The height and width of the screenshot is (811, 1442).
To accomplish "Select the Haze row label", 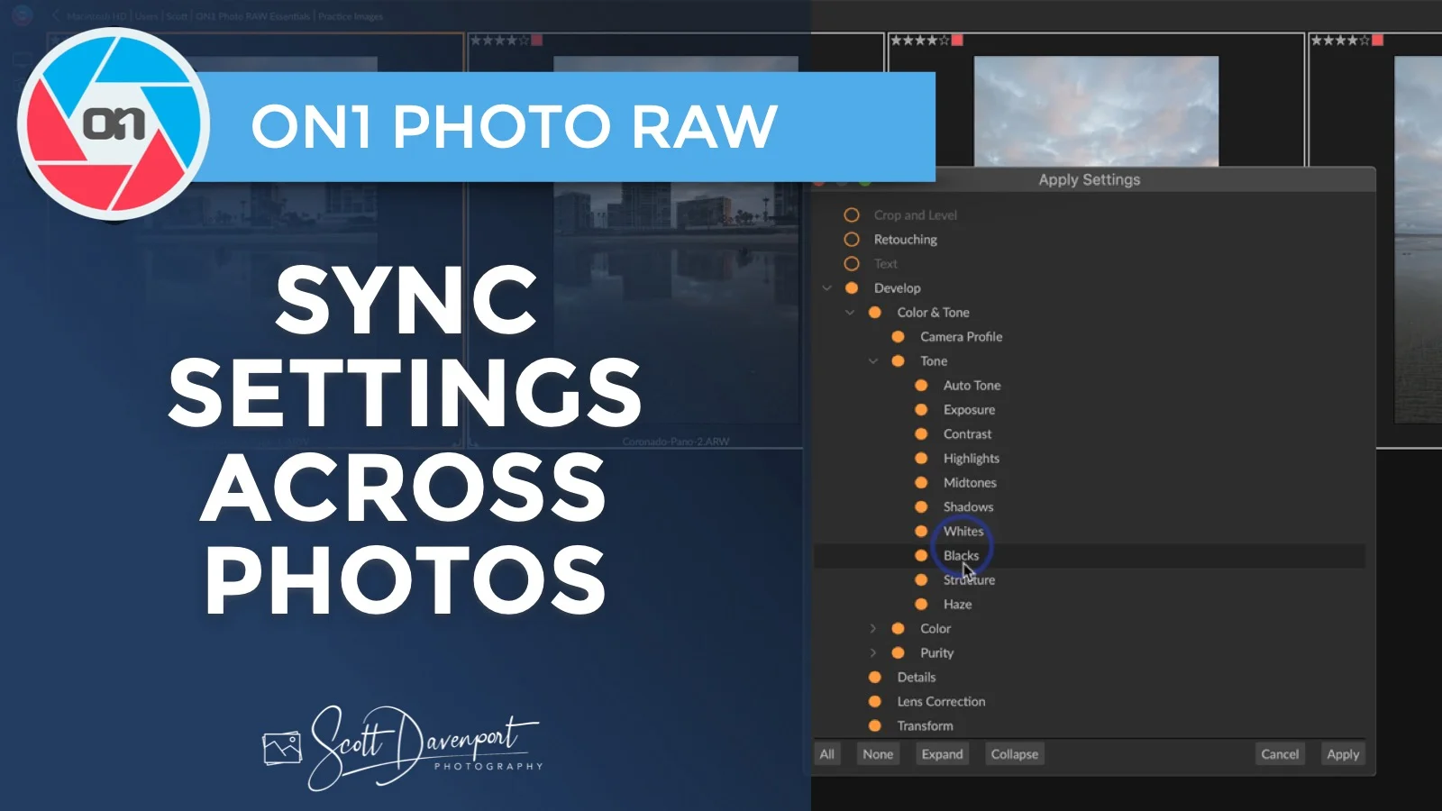I will click(x=958, y=605).
